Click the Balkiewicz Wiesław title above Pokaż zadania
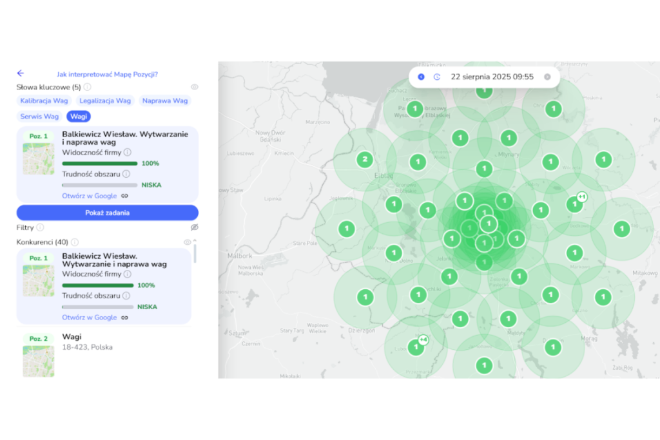The width and height of the screenshot is (660, 440). (x=125, y=139)
